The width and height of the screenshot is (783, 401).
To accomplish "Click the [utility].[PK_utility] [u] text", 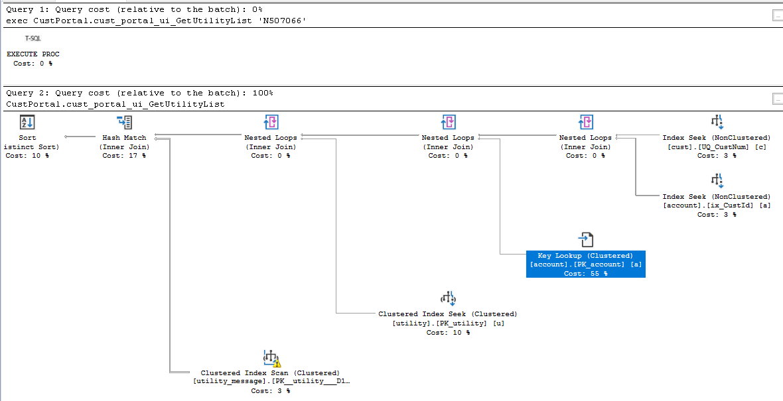I will click(x=448, y=323).
